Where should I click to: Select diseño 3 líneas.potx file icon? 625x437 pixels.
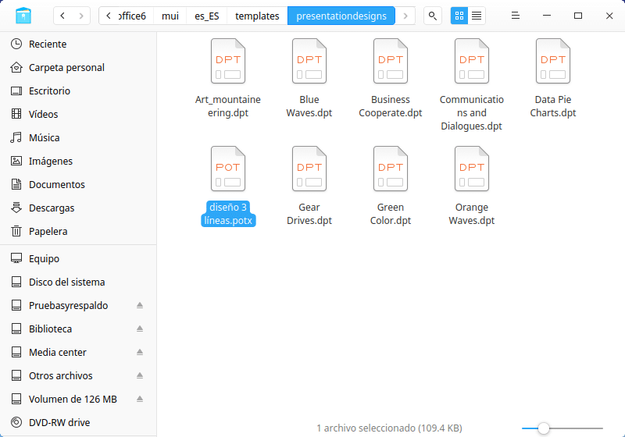tap(228, 169)
